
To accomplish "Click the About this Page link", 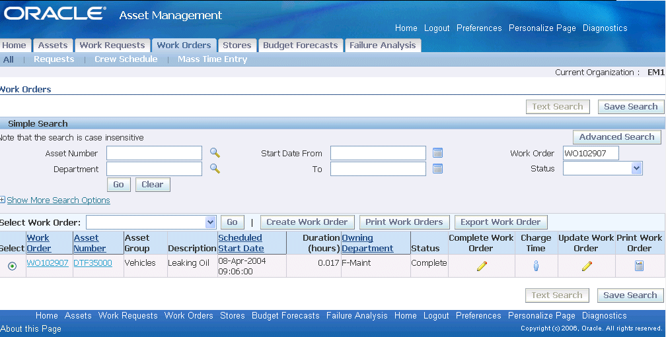I will tap(30, 328).
